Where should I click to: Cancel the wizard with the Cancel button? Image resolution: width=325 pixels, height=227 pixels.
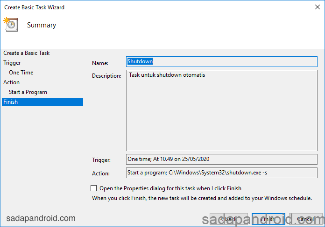(306, 219)
